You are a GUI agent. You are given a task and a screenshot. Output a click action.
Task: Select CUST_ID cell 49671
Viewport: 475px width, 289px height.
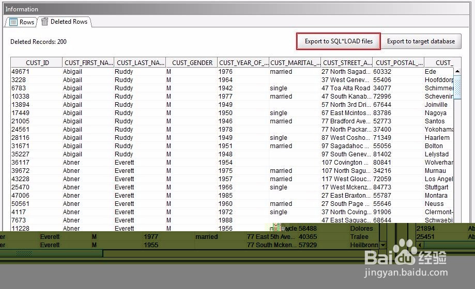[x=36, y=72]
